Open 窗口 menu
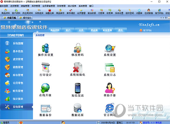Screen dimensions: 170x124 [x=91, y=6]
